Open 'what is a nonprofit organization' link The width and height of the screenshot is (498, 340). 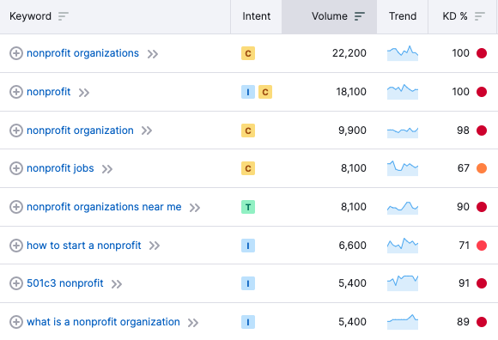click(103, 322)
